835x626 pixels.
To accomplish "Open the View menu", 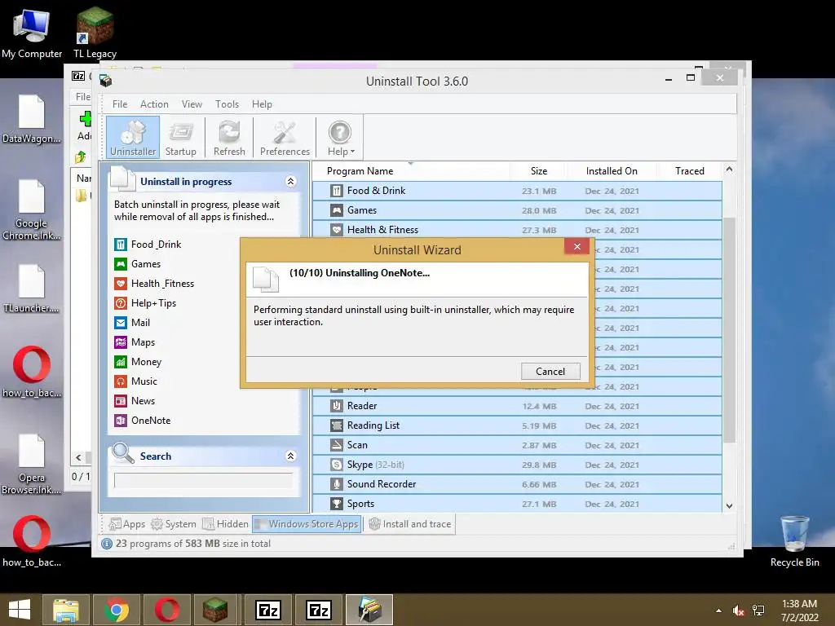I will click(192, 104).
